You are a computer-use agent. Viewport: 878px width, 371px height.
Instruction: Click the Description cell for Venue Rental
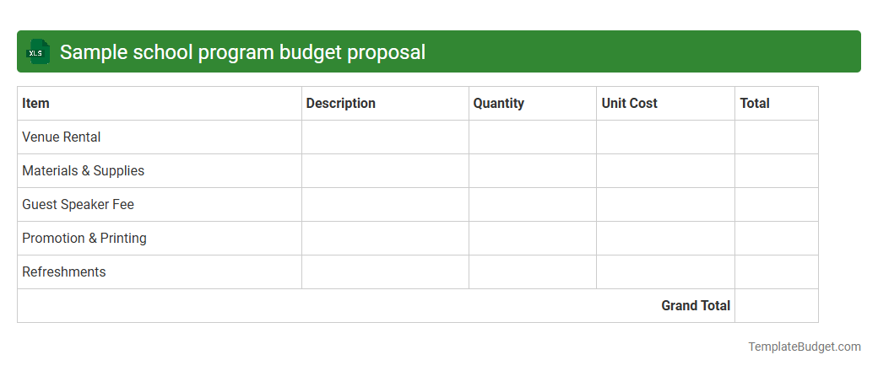(385, 137)
